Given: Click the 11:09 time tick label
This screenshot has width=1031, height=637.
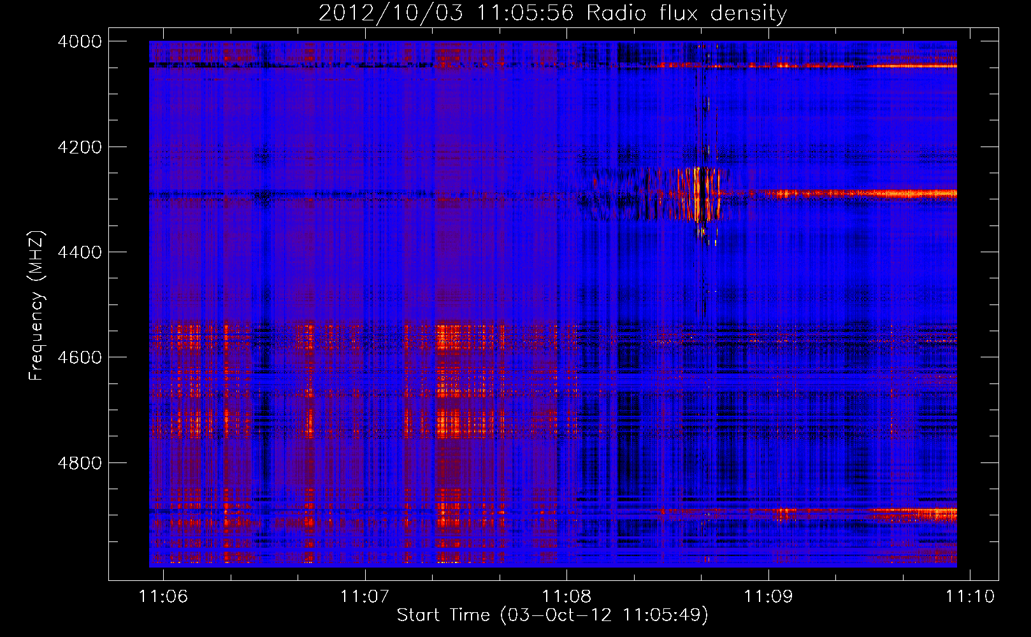Looking at the screenshot, I should coord(768,596).
